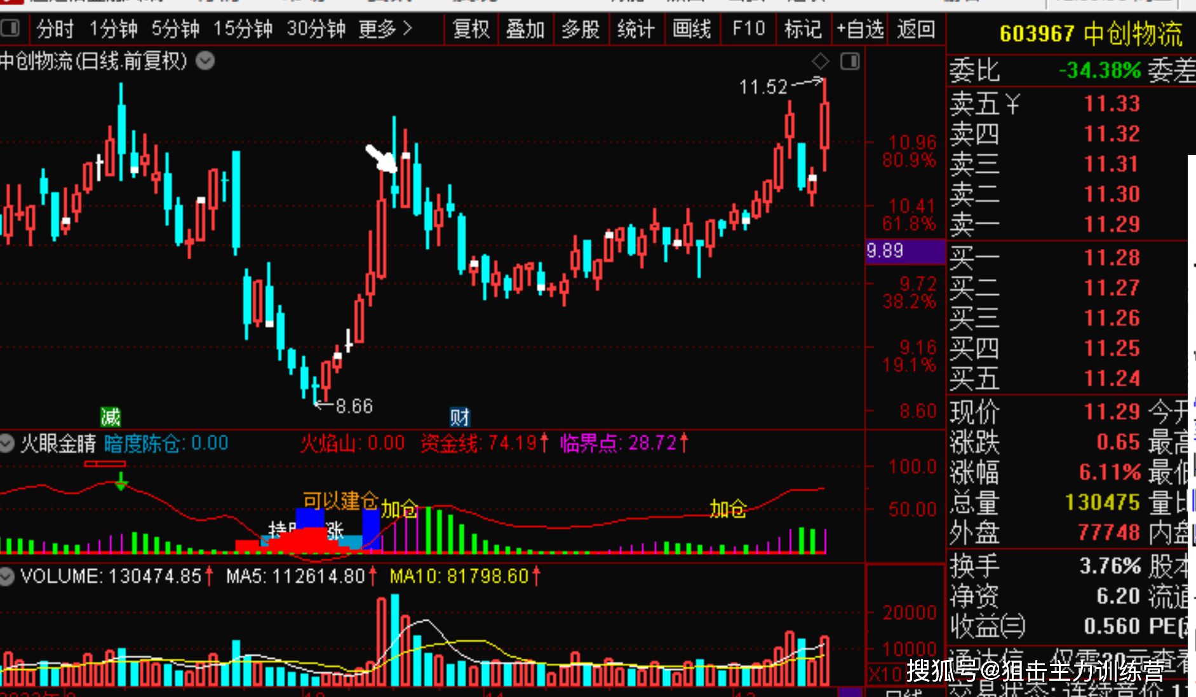Screen dimensions: 1196x697
Task: Click the ¥ icon beside 卖五
Action: coord(1013,104)
